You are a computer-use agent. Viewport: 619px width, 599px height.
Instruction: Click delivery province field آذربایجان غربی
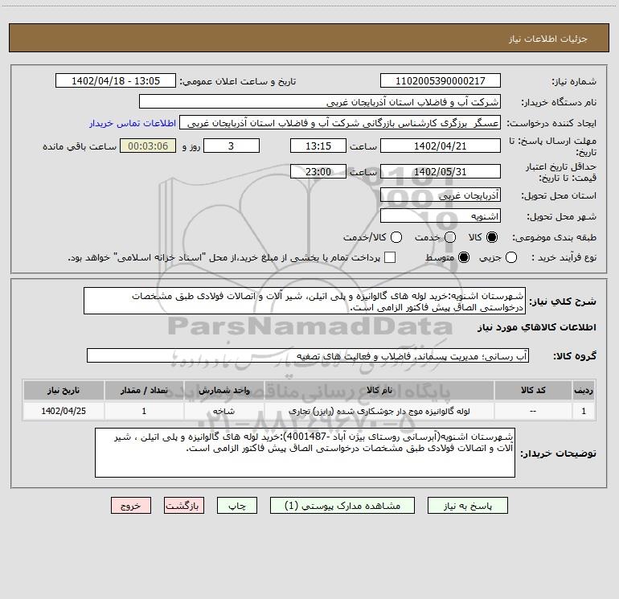pyautogui.click(x=441, y=195)
